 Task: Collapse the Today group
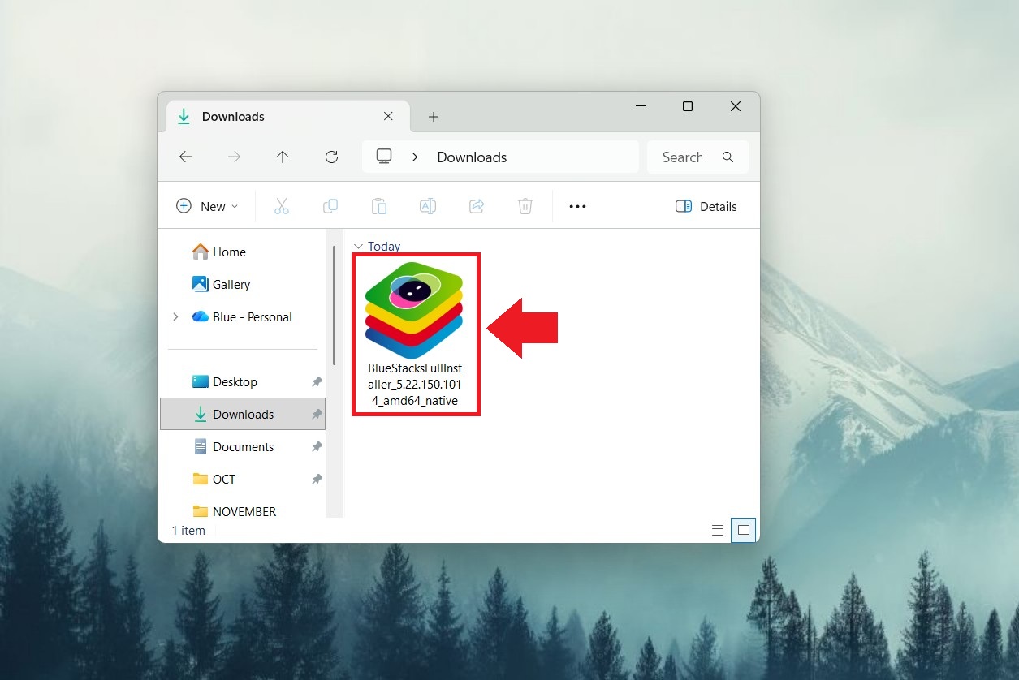point(358,247)
